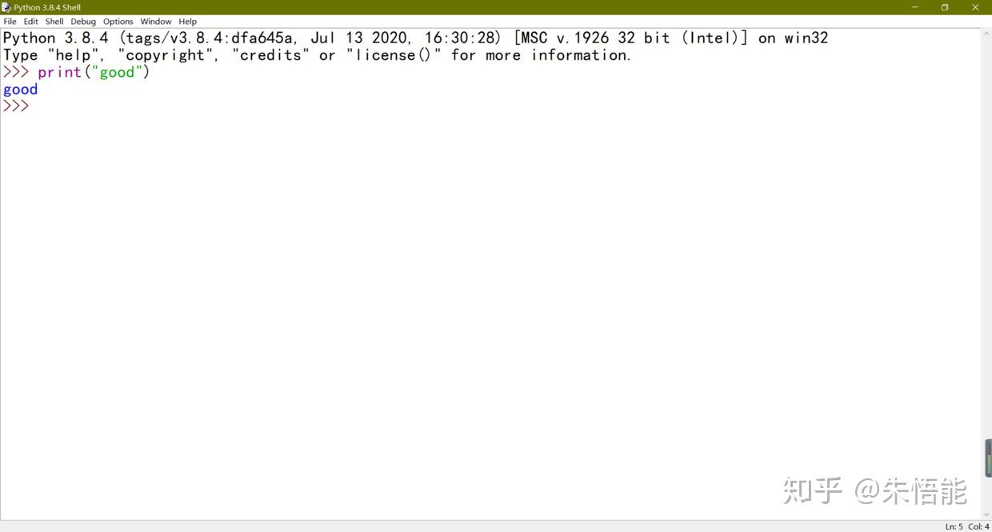This screenshot has width=992, height=532.
Task: Click the scroll-up arrow of vertical scrollbar
Action: coord(986,34)
